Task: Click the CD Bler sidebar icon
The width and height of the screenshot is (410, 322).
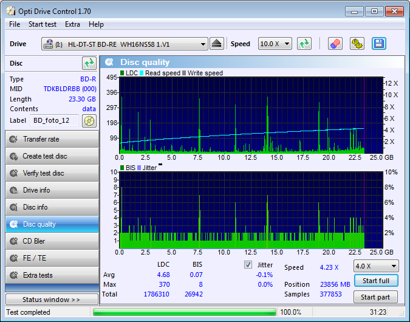Action: pyautogui.click(x=13, y=241)
